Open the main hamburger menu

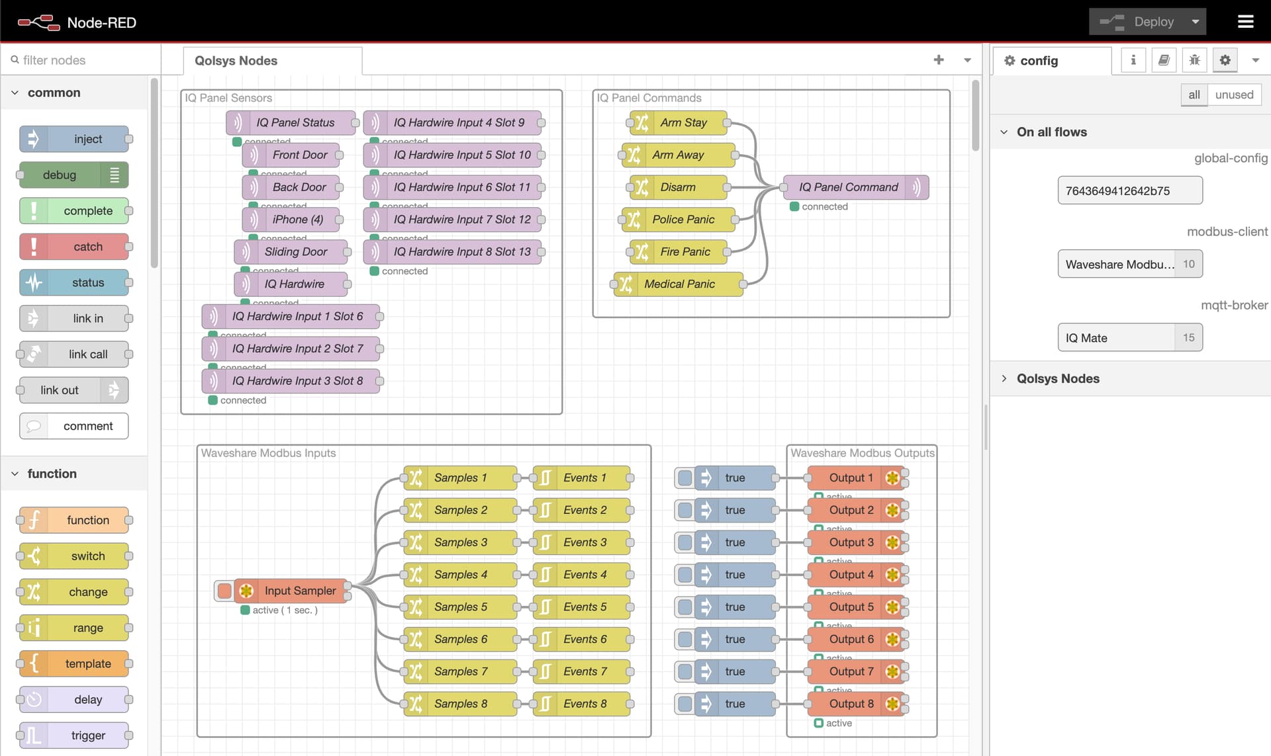1245,22
